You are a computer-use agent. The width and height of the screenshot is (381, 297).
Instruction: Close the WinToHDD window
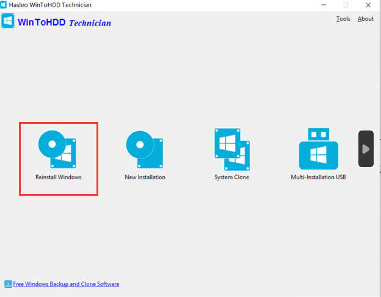[368, 5]
